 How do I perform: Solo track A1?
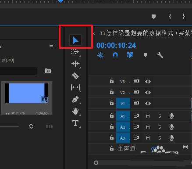[160, 116]
